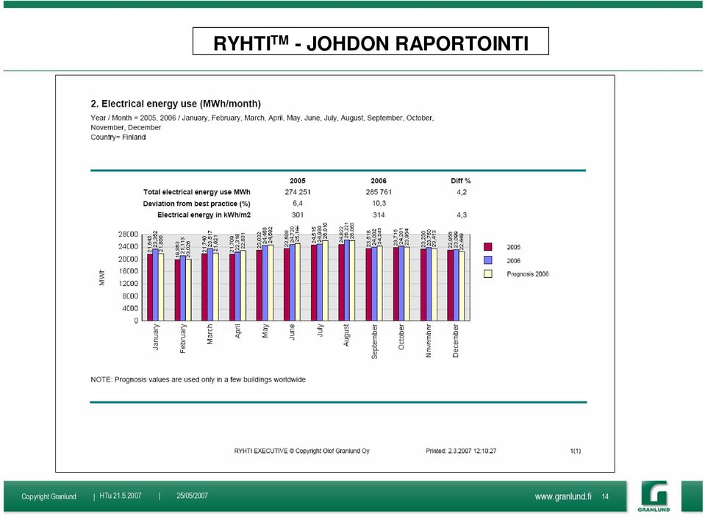Image resolution: width=705 pixels, height=525 pixels.
Task: Click the slide number 14
Action: (605, 496)
